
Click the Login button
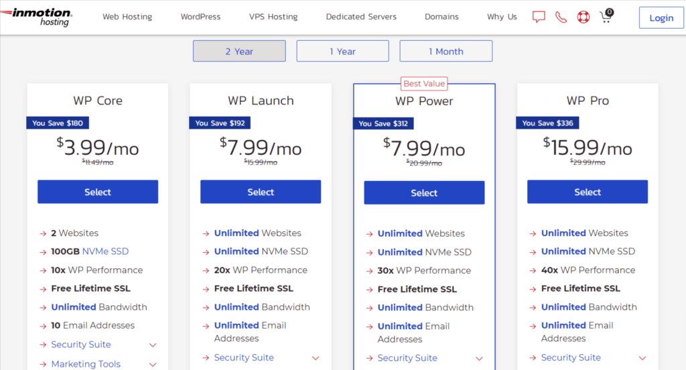coord(661,18)
